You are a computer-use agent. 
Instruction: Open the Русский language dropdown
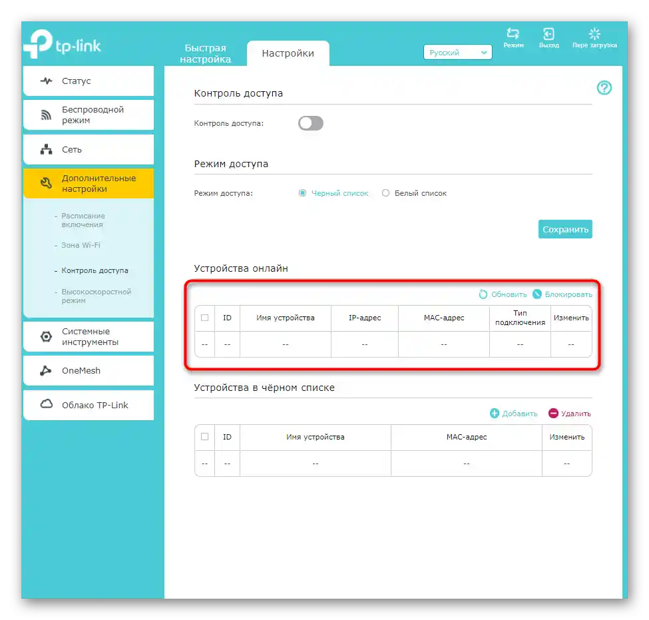click(457, 52)
